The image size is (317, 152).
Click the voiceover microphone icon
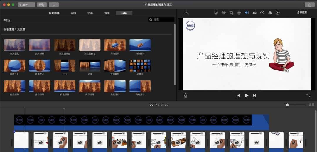(x=186, y=95)
